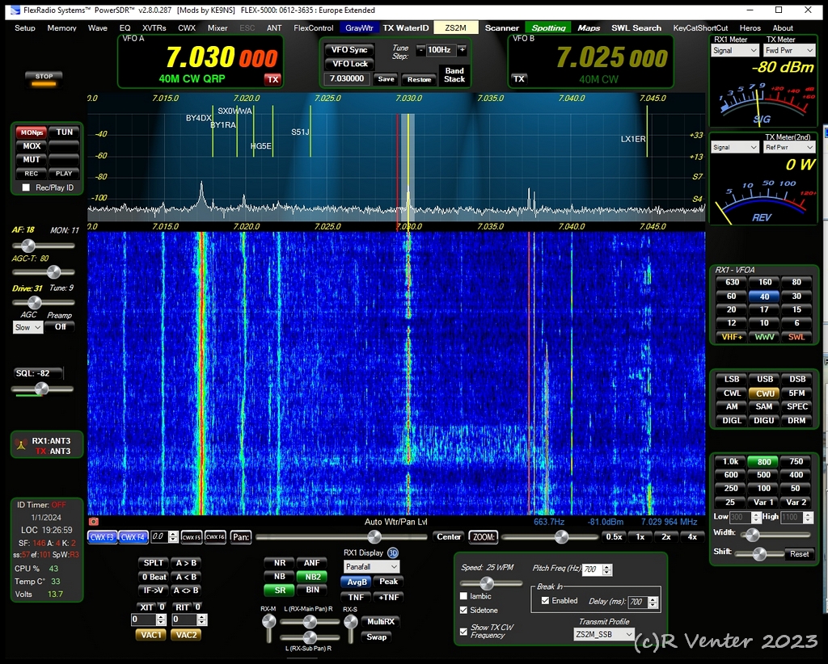This screenshot has height=664, width=828.
Task: Enable the MultiRX button
Action: (381, 621)
